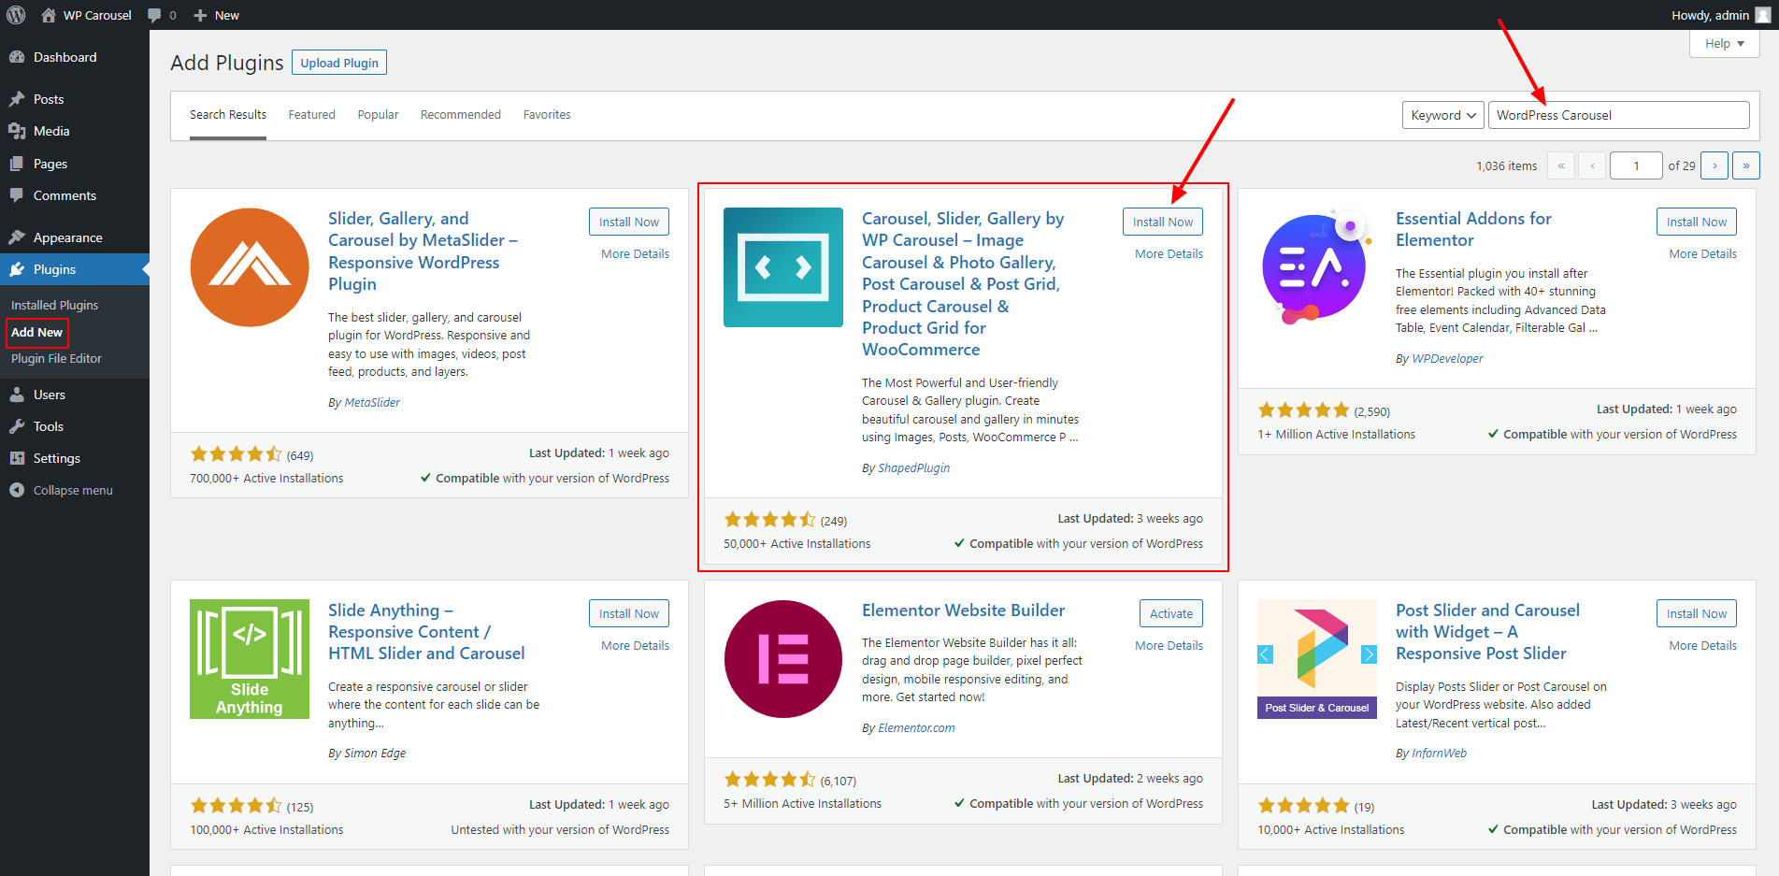Select the Search Results tab

point(228,115)
